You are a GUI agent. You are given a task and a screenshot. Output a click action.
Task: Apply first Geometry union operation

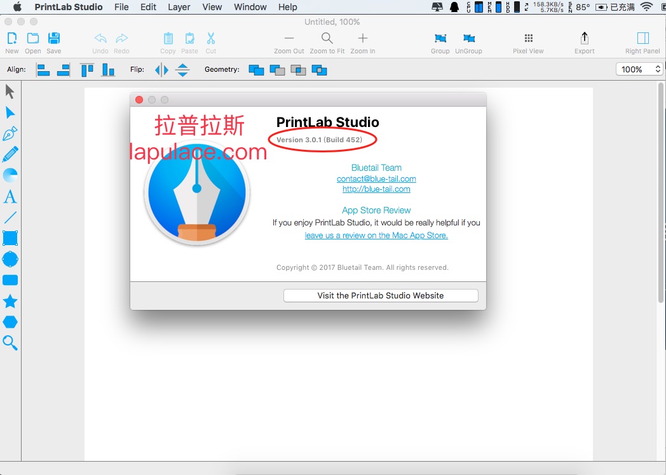point(256,70)
